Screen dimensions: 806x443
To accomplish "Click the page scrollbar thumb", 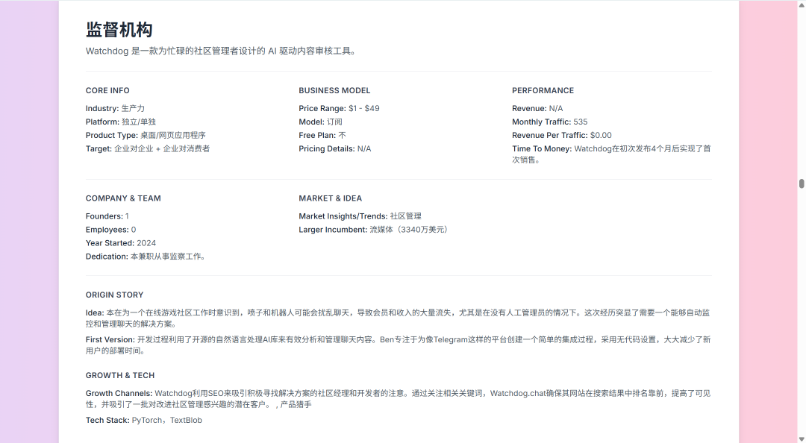I will click(802, 183).
